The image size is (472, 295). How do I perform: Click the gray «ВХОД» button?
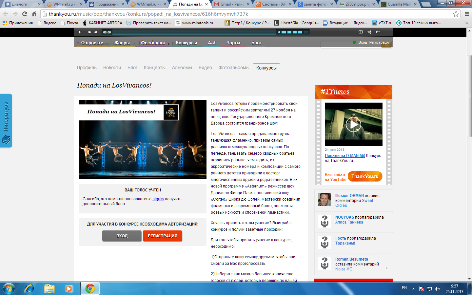click(122, 236)
